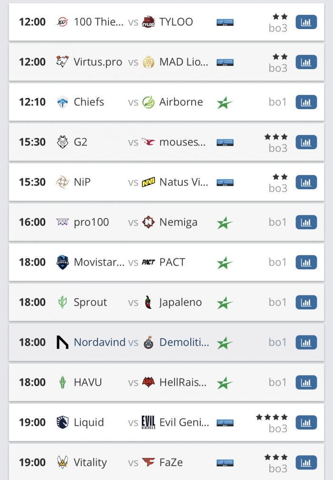Image resolution: width=333 pixels, height=480 pixels.
Task: Click Intel Extreme Masters badge on G2 match
Action: (225, 143)
